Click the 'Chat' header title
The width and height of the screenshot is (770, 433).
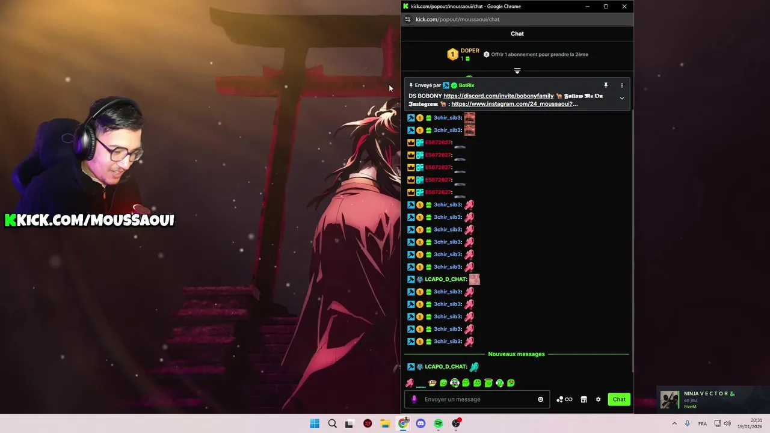click(517, 34)
